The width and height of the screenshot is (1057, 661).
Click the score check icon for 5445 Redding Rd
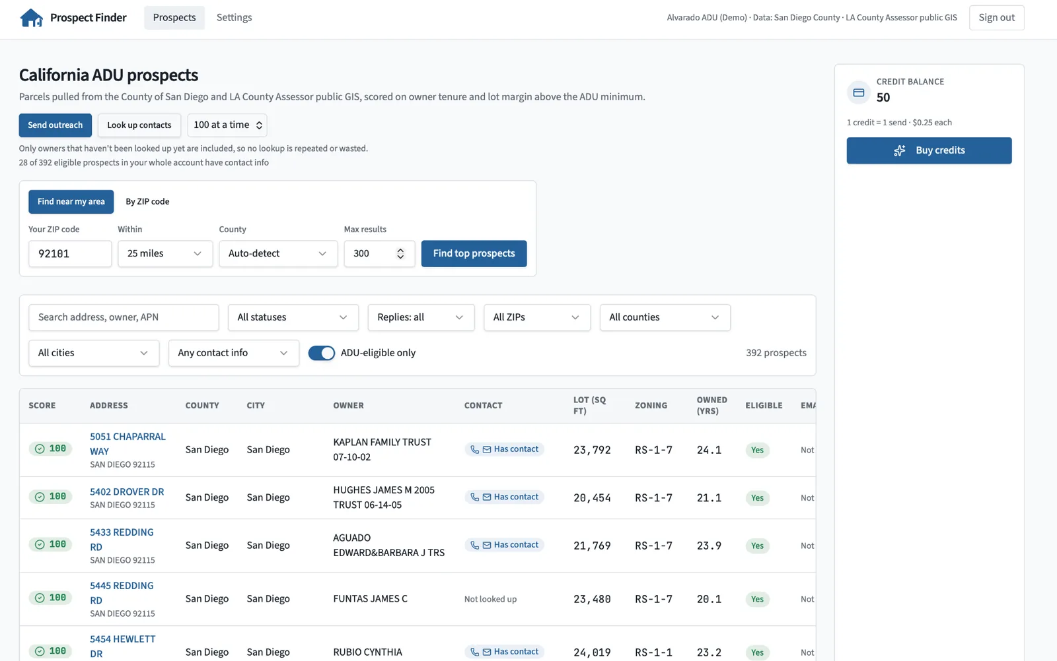pos(40,598)
